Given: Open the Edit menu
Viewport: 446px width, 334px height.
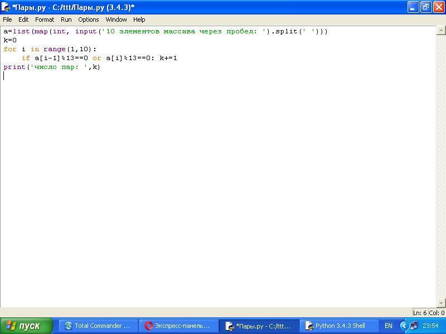Looking at the screenshot, I should [x=23, y=19].
